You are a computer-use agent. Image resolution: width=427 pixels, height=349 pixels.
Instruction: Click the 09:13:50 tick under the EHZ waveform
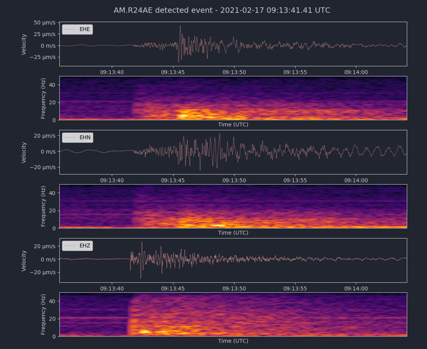point(234,289)
